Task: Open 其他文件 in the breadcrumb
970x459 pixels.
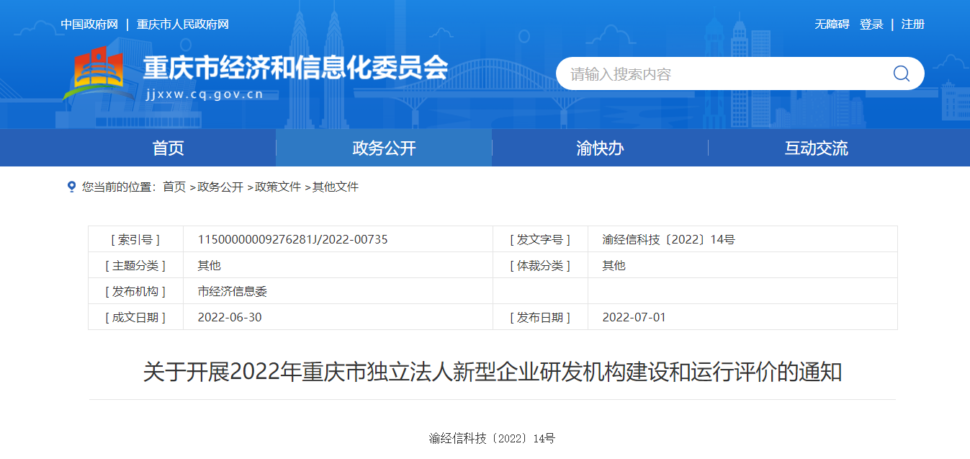Action: pyautogui.click(x=336, y=187)
